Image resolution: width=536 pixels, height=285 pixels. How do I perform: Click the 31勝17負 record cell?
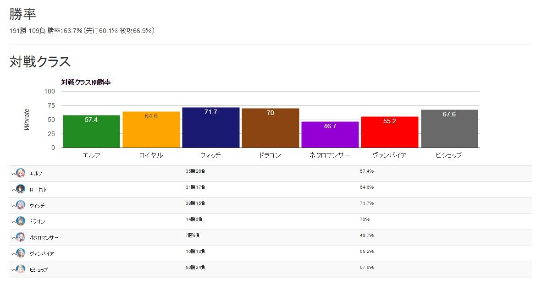pyautogui.click(x=195, y=187)
